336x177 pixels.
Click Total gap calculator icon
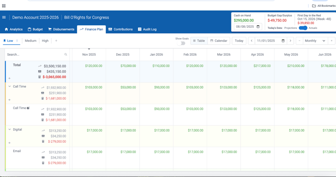pyautogui.click(x=40, y=77)
